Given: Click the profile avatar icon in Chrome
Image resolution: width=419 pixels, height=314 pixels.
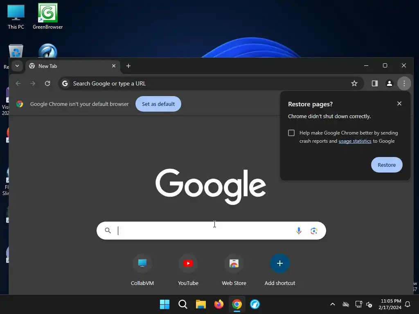Looking at the screenshot, I should click(390, 83).
